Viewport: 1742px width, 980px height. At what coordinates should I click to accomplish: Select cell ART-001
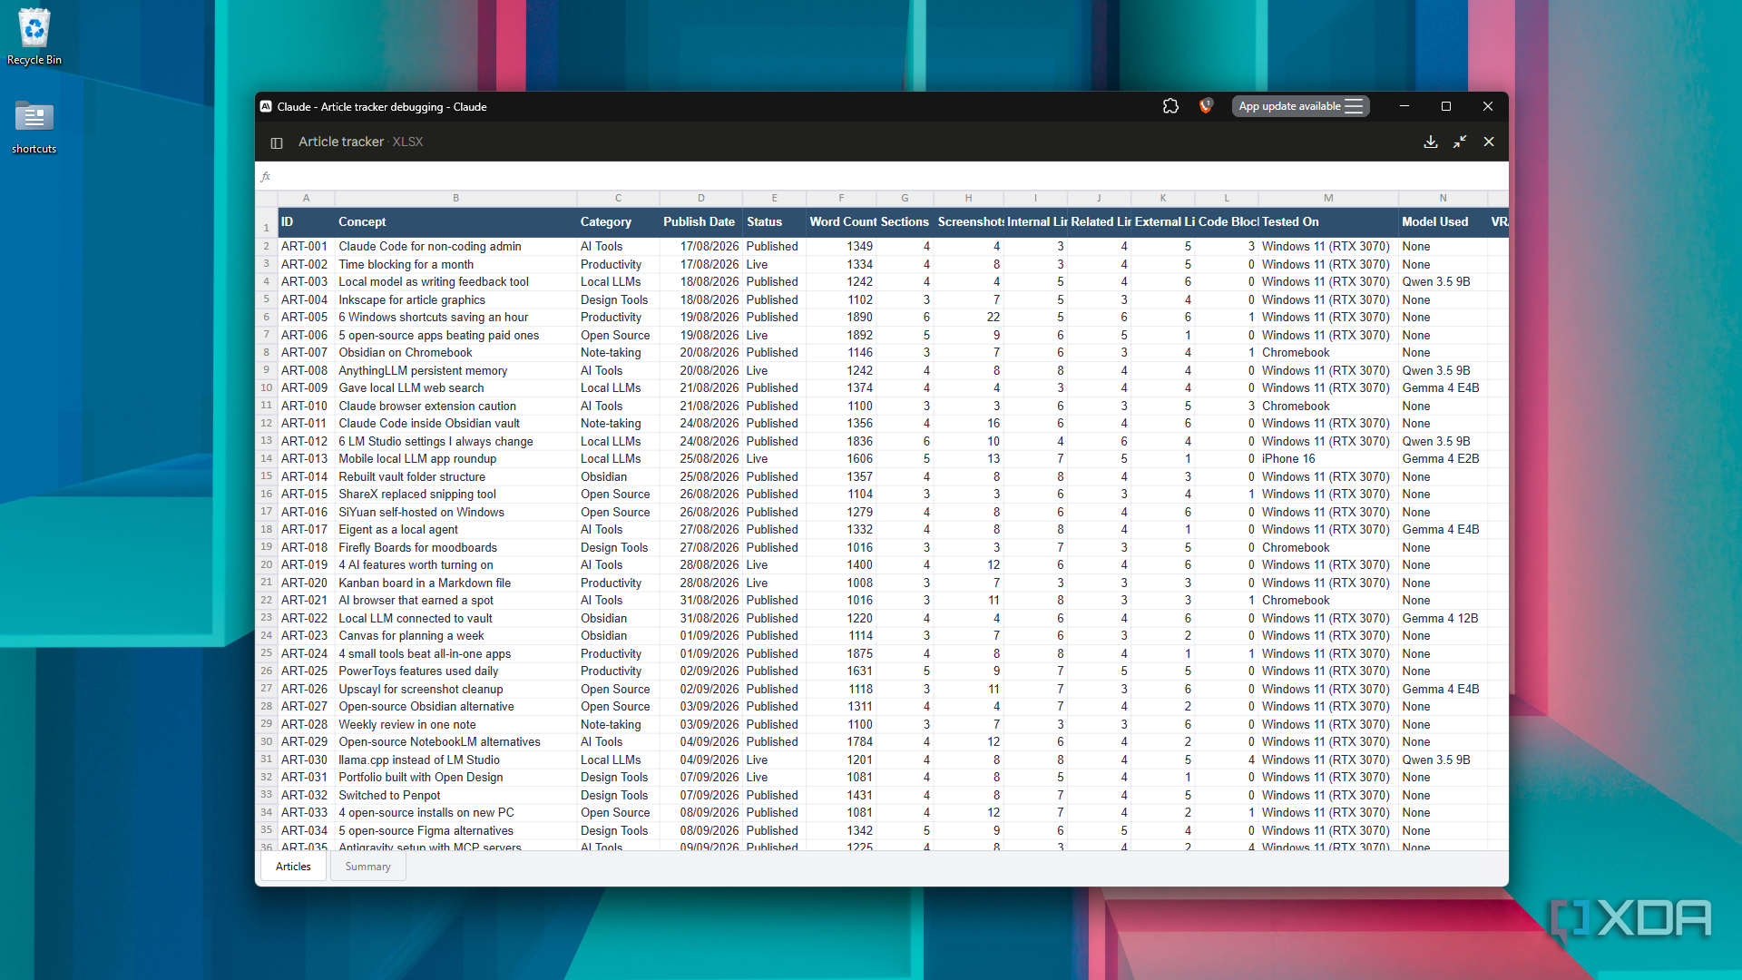click(x=306, y=246)
